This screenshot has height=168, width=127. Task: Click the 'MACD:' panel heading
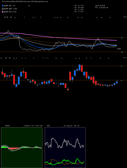(x=8, y=125)
